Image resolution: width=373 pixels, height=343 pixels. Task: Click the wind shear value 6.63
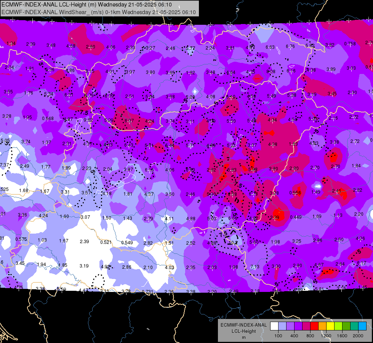tap(270, 47)
